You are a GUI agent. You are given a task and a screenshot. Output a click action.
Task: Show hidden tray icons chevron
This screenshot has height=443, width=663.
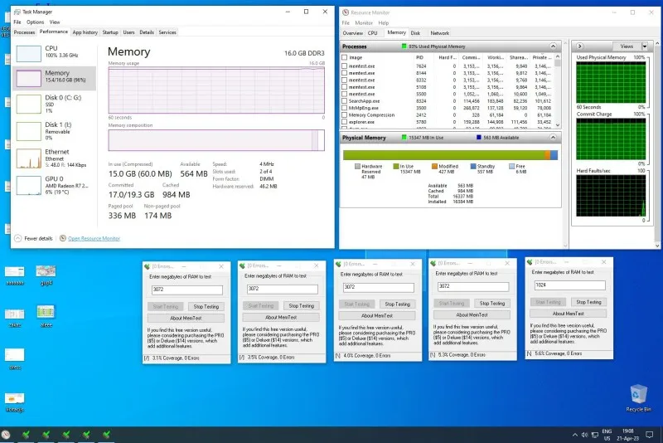pyautogui.click(x=574, y=435)
